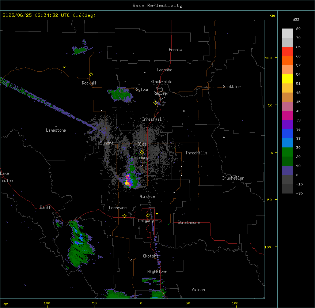Click the -30 value on the dBZ scale
Screen dimensions: 315x308
[x=299, y=193]
